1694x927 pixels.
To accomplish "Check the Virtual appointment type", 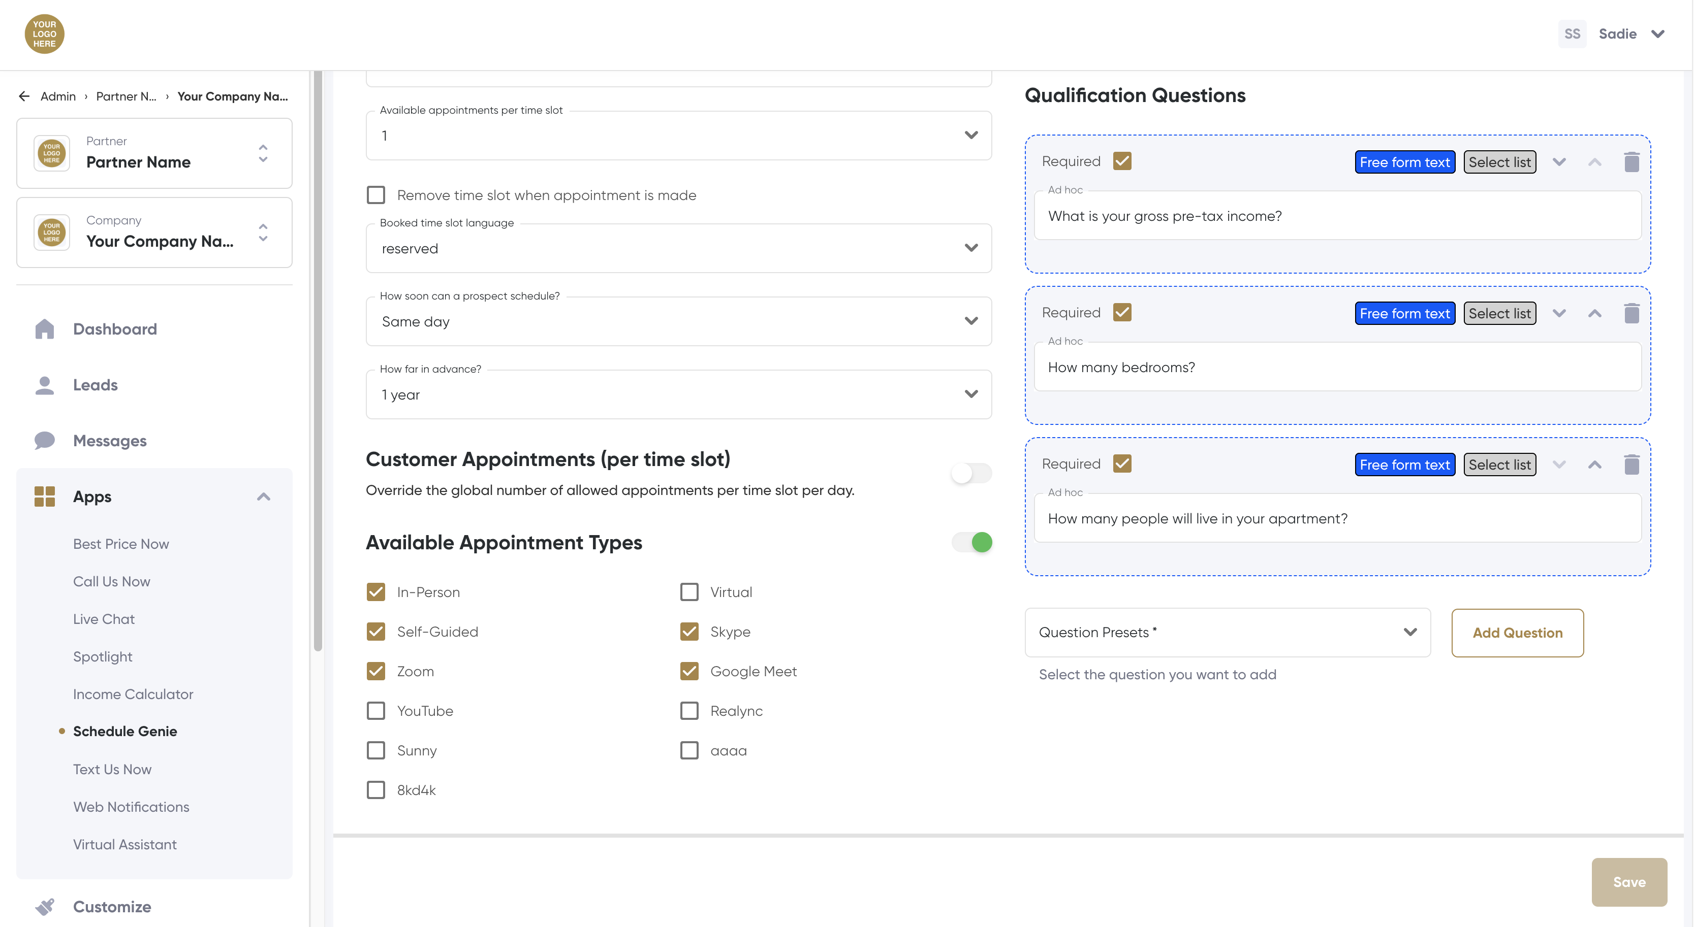I will (688, 592).
